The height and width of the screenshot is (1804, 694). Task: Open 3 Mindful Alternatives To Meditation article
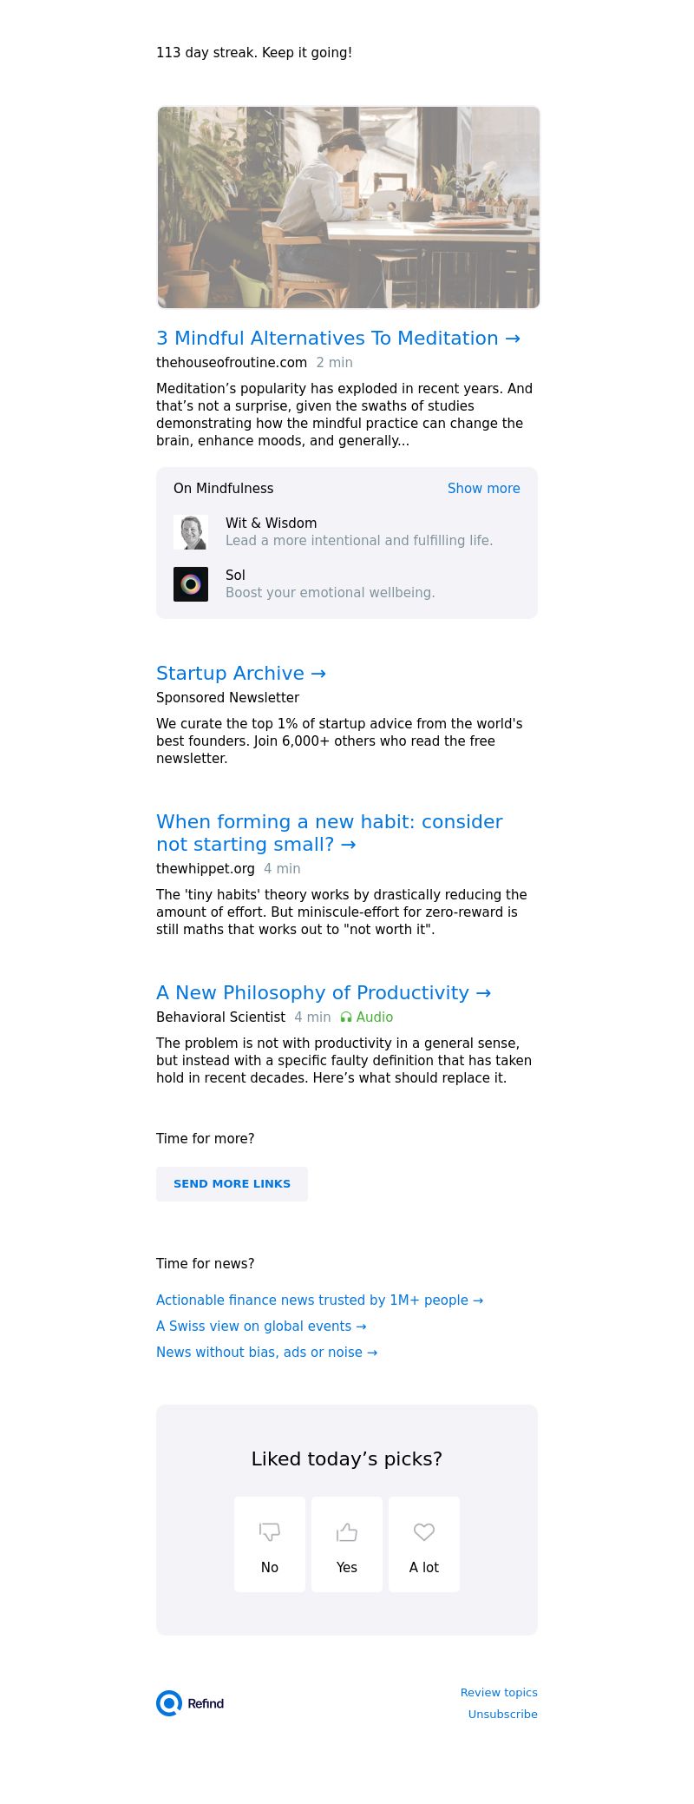click(x=337, y=339)
